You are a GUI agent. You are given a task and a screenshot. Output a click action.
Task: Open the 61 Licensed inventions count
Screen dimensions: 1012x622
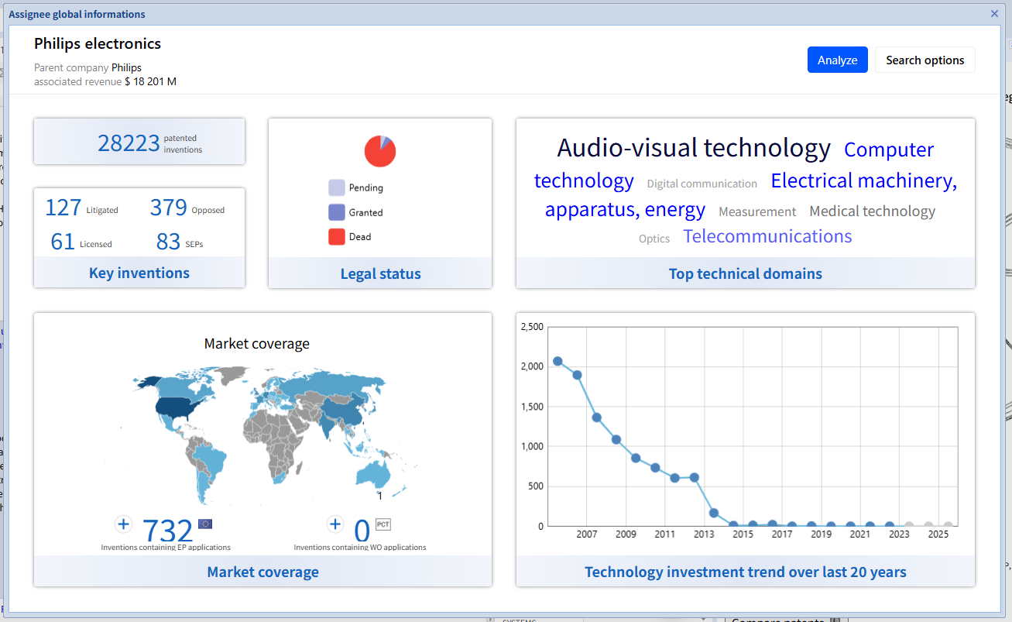click(63, 242)
